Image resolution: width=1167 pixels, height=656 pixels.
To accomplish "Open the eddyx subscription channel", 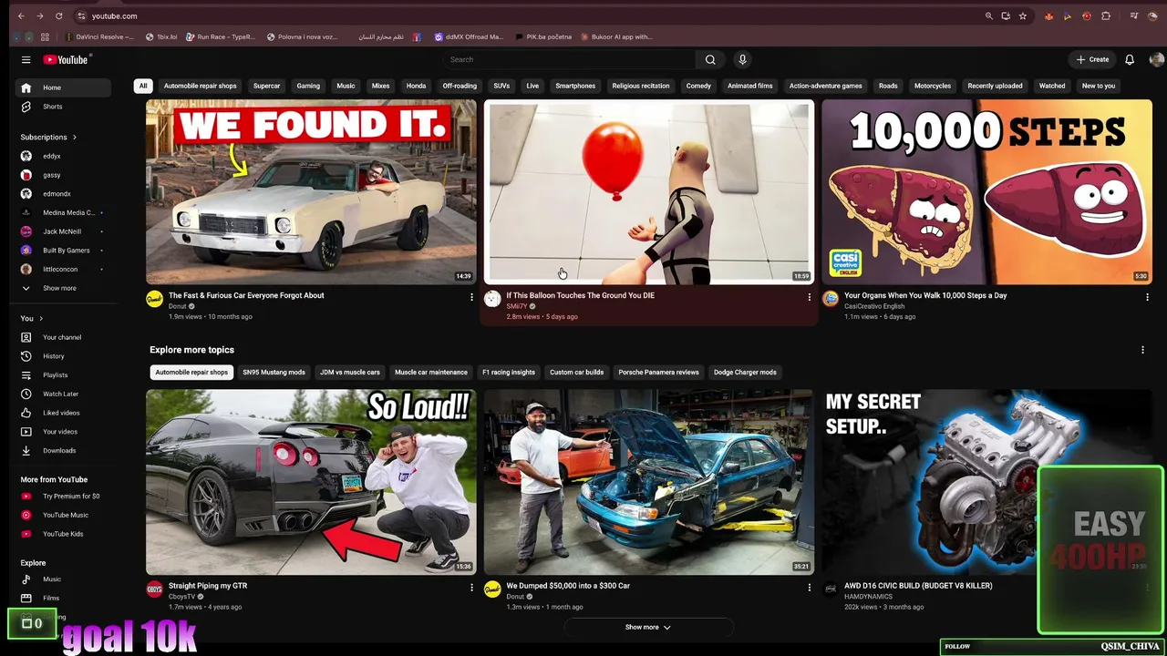I will [63, 156].
